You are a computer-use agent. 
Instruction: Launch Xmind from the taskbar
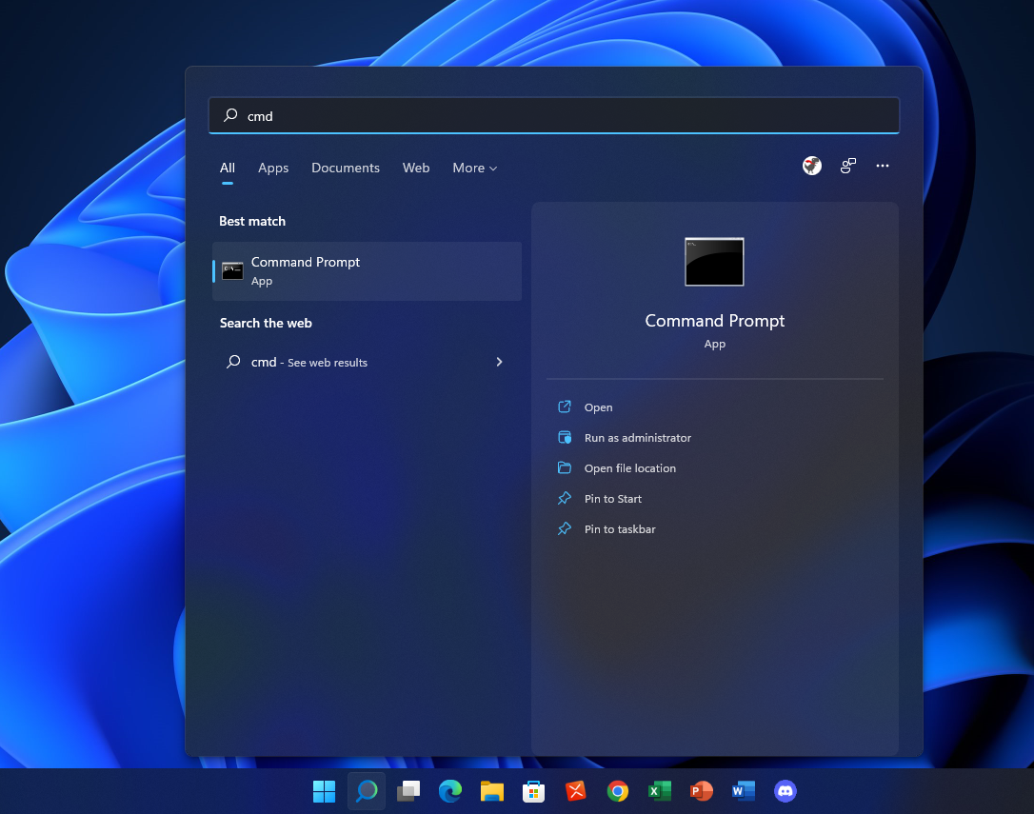[575, 791]
